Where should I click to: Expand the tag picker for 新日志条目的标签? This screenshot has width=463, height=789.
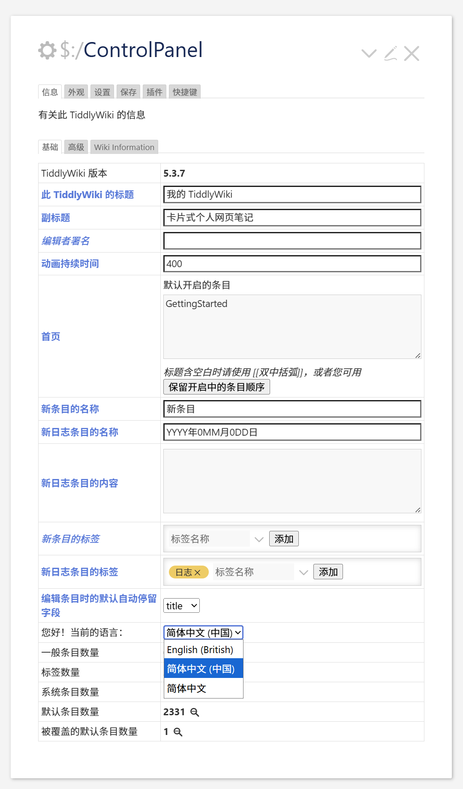pos(304,572)
